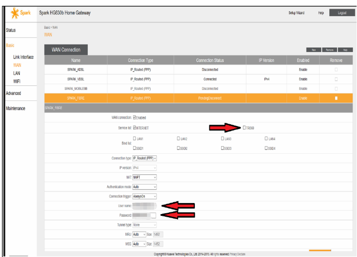The height and width of the screenshot is (257, 357).
Task: Enable the SSID1 bind checkbox
Action: [134, 148]
